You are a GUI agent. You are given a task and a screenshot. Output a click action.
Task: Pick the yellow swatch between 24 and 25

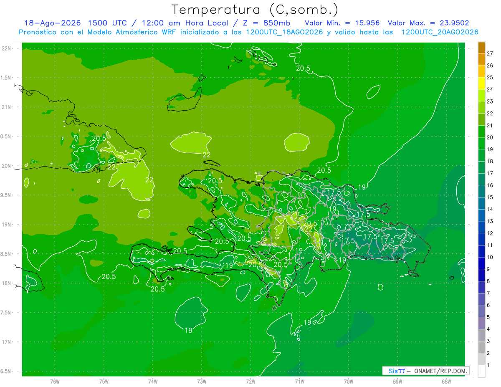click(481, 83)
